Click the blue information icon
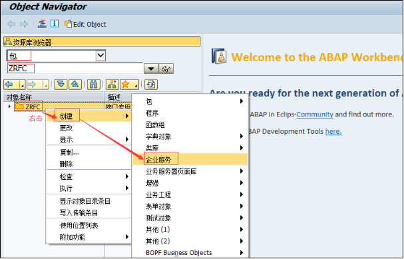 coord(55,24)
